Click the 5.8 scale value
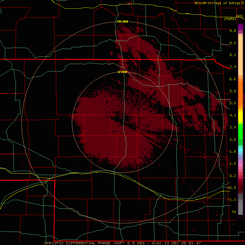 (x=233, y=91)
